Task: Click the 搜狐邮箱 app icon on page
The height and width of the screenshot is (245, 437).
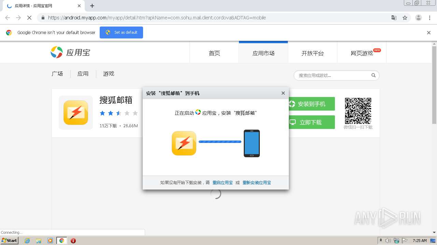Action: 76,113
